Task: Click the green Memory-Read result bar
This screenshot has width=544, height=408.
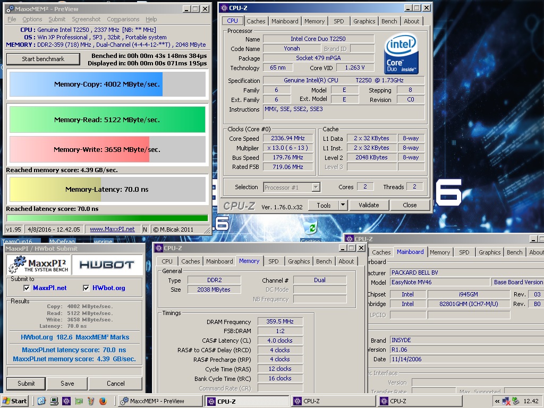Action: pos(107,120)
